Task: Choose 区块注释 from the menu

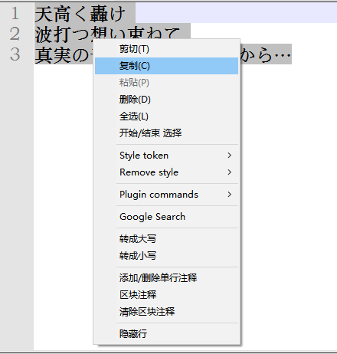Action: 166,295
